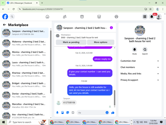Open the Groups icon in top navigation
The height and width of the screenshot is (125, 166).
coord(116,17)
